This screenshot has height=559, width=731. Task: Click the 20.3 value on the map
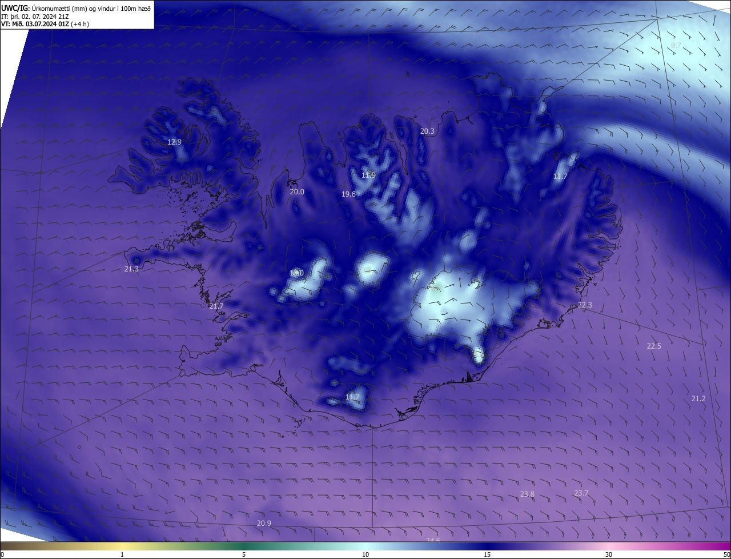427,131
